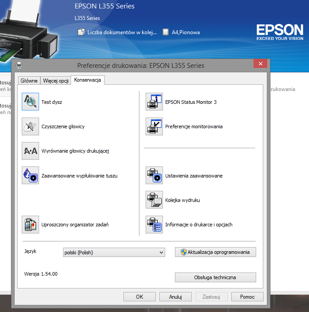Click Kolejka wydruku label
Image resolution: width=309 pixels, height=312 pixels.
point(182,200)
